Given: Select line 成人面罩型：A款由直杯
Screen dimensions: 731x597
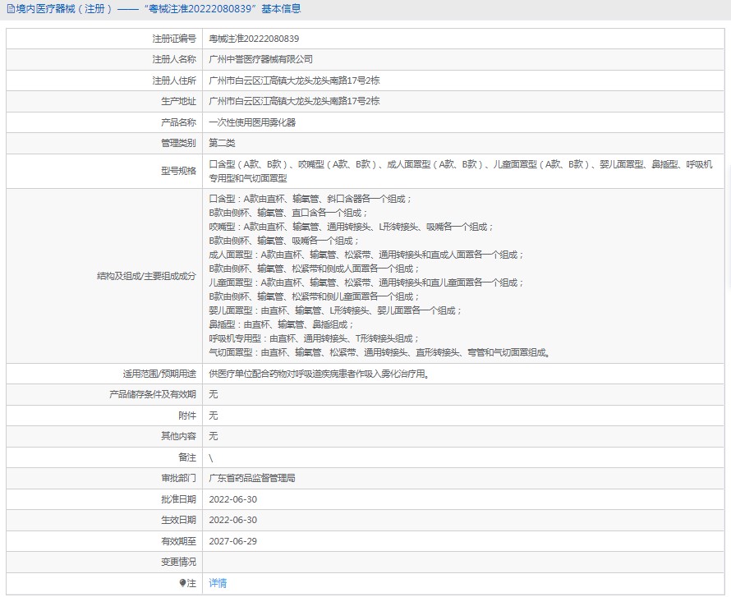Looking at the screenshot, I should pos(366,255).
